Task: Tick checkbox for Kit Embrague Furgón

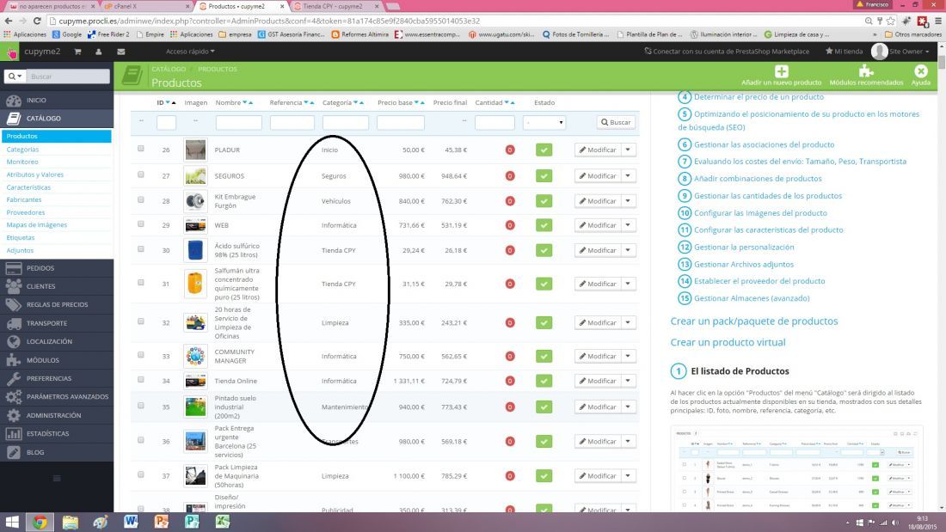Action: [140, 199]
